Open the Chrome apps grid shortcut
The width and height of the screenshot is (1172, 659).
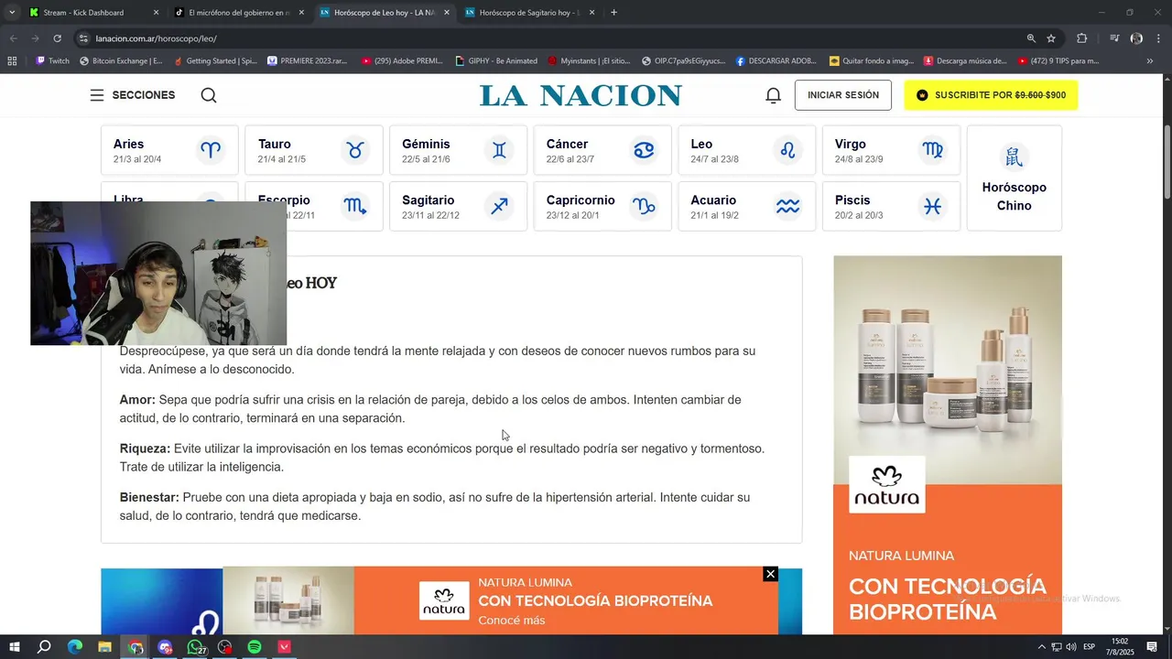coord(12,61)
